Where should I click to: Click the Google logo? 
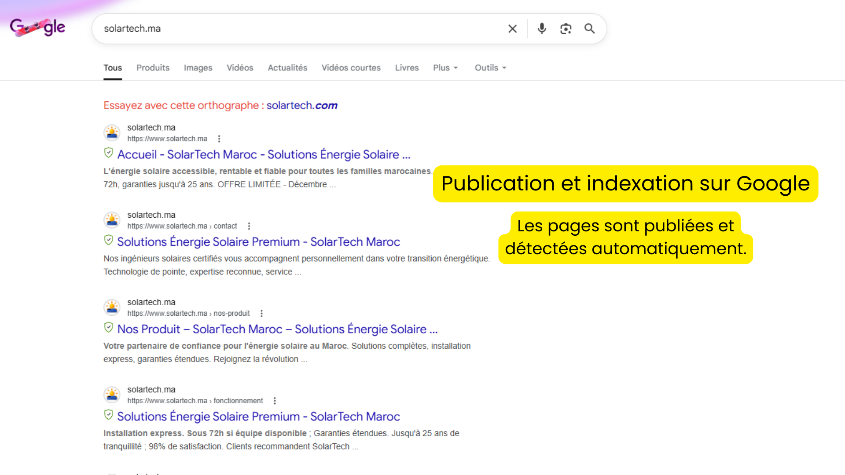37,28
